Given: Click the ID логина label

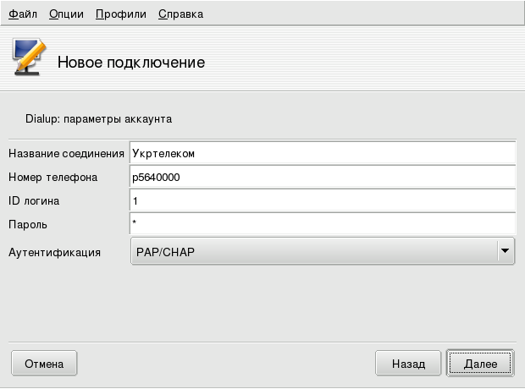Looking at the screenshot, I should (34, 200).
